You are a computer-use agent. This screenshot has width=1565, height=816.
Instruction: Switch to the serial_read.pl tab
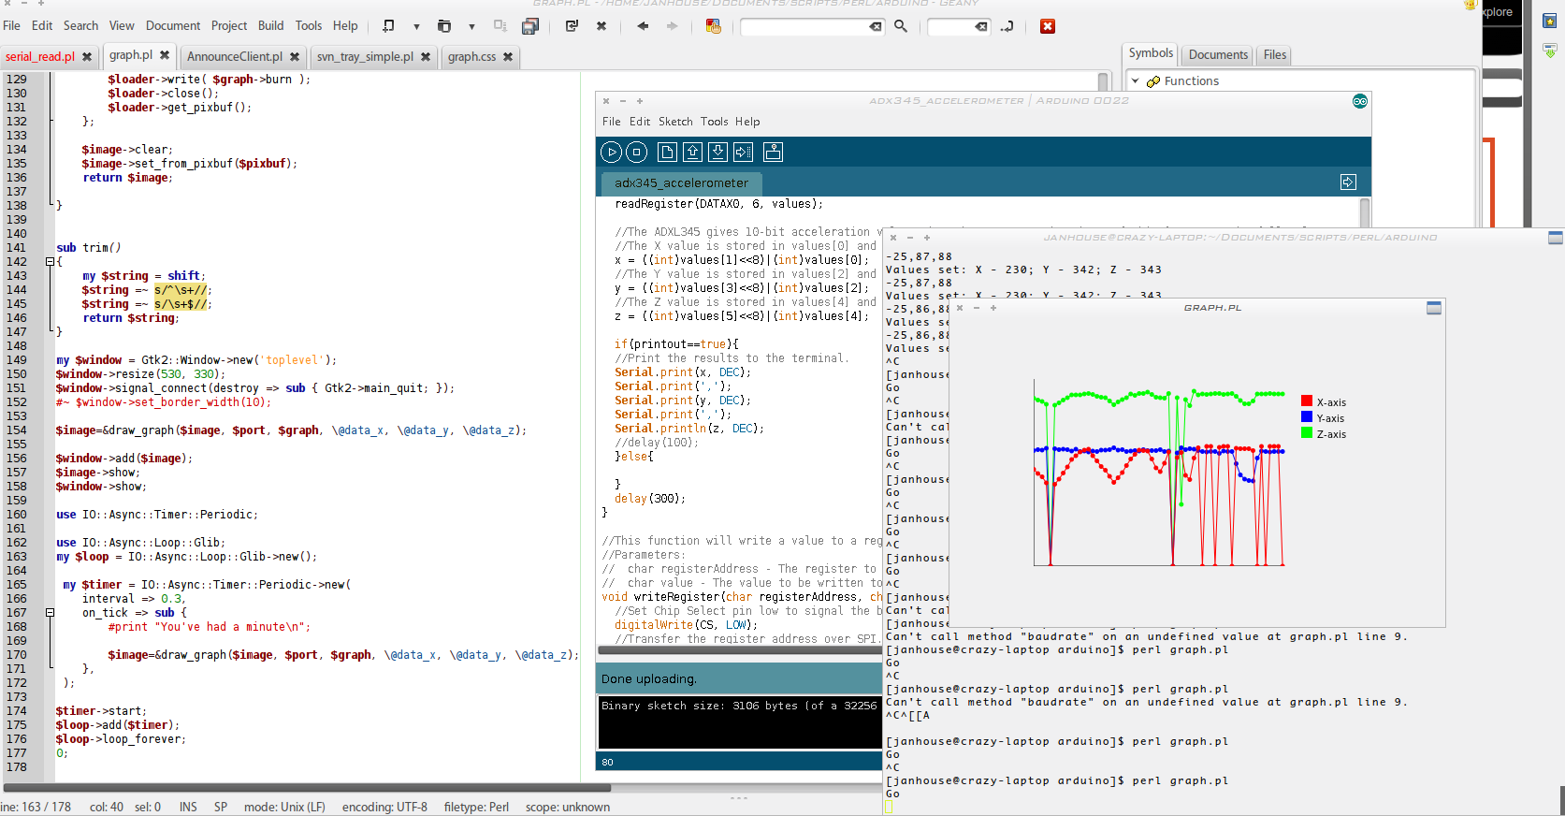point(40,57)
